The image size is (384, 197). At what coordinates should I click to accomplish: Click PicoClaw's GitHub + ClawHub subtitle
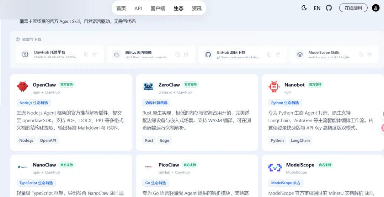[174, 172]
